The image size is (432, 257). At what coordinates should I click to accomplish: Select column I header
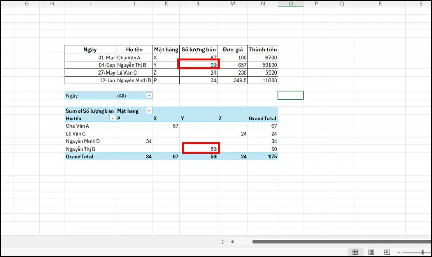(x=91, y=4)
